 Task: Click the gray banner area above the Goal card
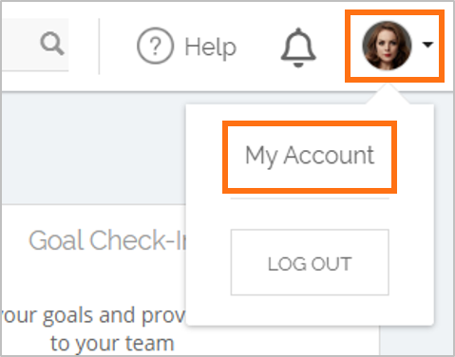(94, 149)
